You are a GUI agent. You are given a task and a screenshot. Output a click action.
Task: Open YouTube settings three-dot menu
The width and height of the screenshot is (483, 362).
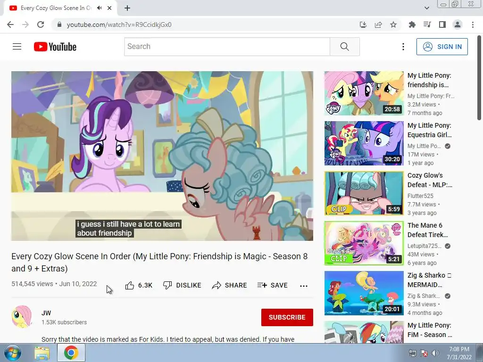[x=403, y=47]
